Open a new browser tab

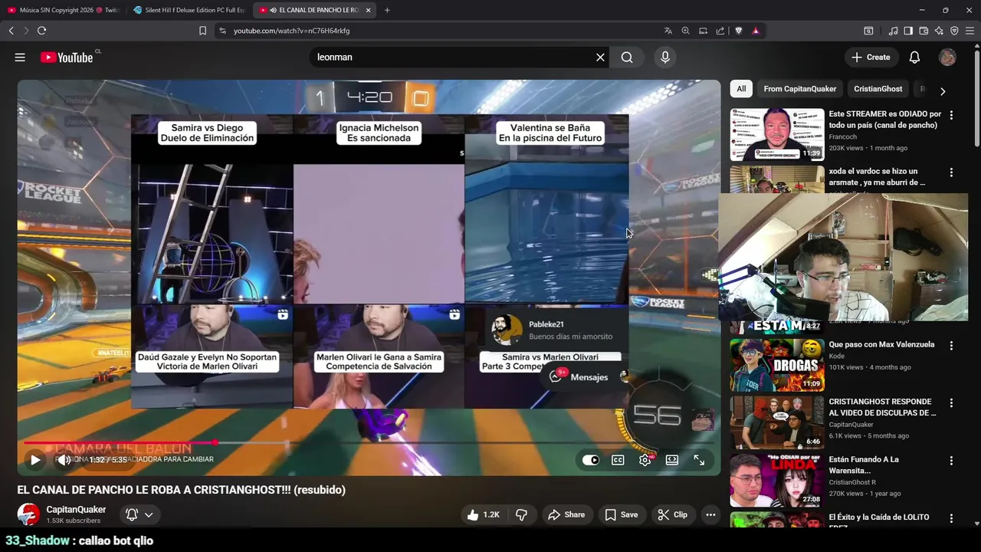(387, 10)
